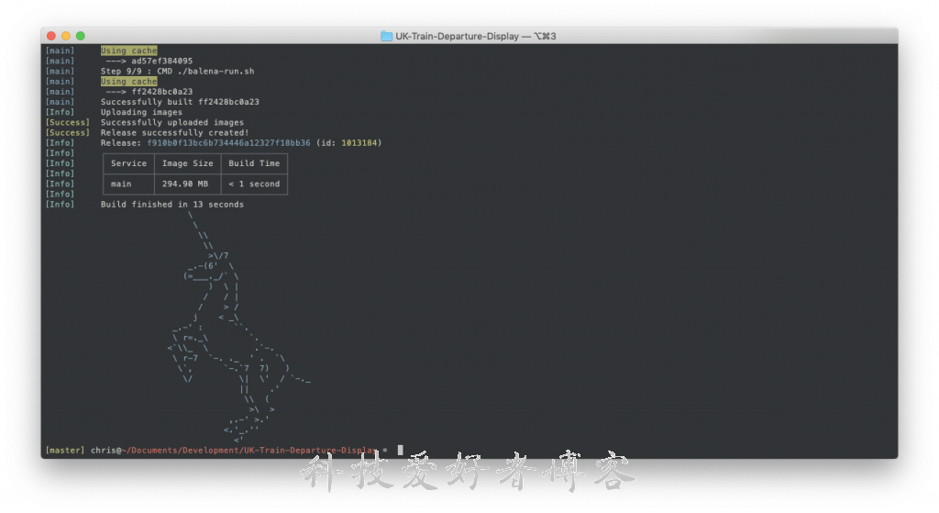Screen dimensions: 939x513
Task: Click the UK-Train-Departure-Display window title
Action: [x=476, y=36]
